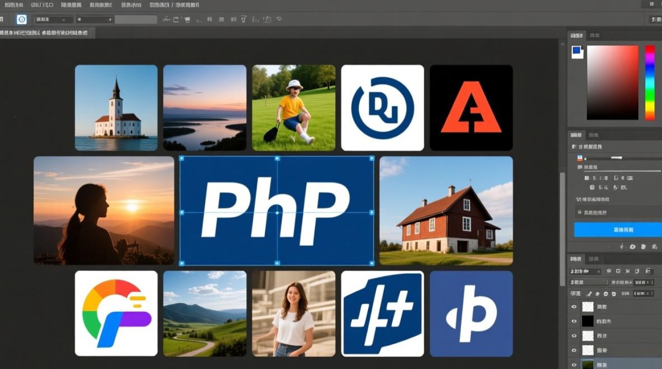
Task: Click the lightning icon below the blue button
Action: [x=622, y=246]
